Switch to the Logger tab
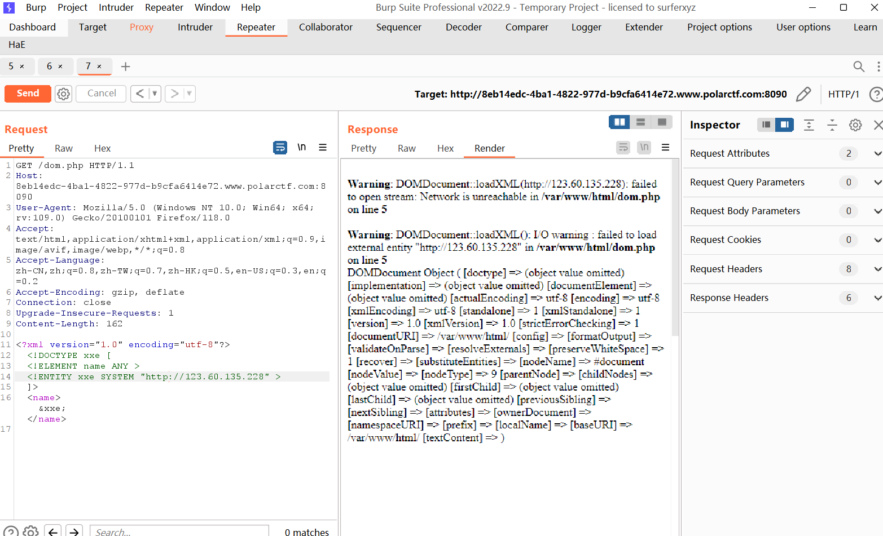The width and height of the screenshot is (883, 536). 586,27
